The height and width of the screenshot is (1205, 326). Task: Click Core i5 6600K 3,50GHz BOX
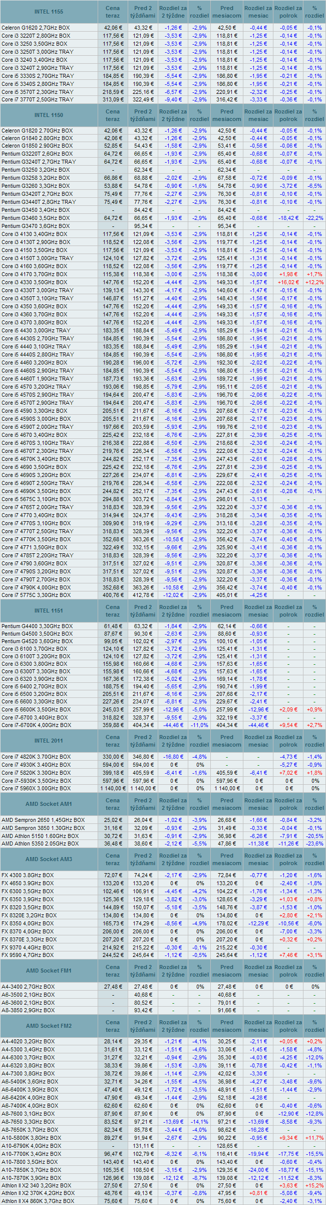coord(36,709)
